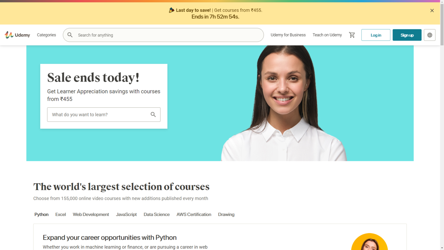Open the Categories dropdown menu
Screen dimensions: 444x250
[x=46, y=35]
